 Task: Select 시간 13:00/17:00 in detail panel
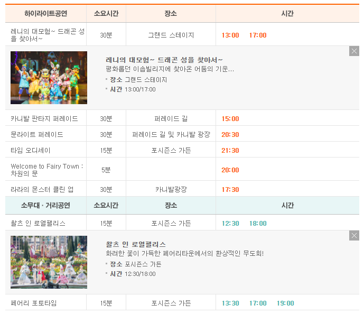pyautogui.click(x=133, y=89)
